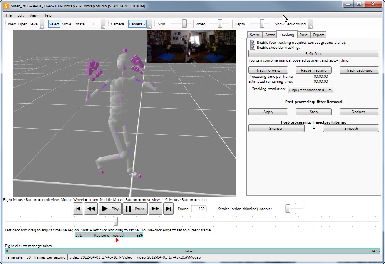The width and height of the screenshot is (385, 264).
Task: Click Open in the toolbar
Action: click(23, 24)
